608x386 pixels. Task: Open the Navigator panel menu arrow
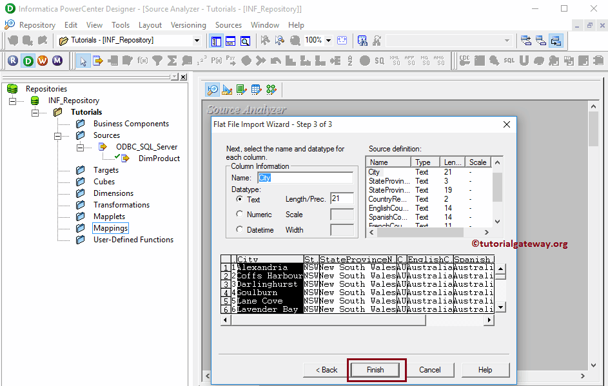[x=175, y=77]
